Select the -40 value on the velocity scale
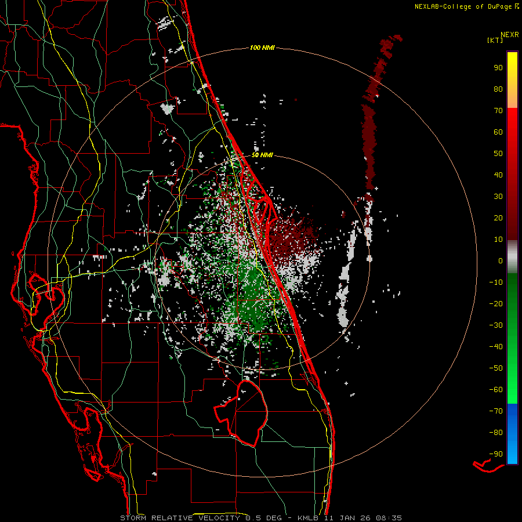 (496, 347)
